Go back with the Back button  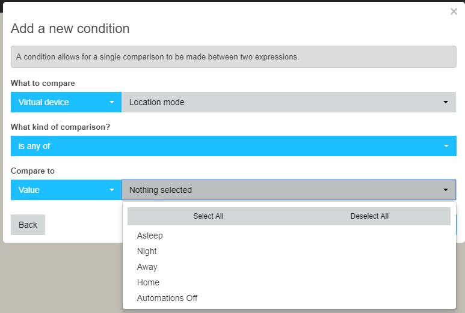tap(28, 225)
